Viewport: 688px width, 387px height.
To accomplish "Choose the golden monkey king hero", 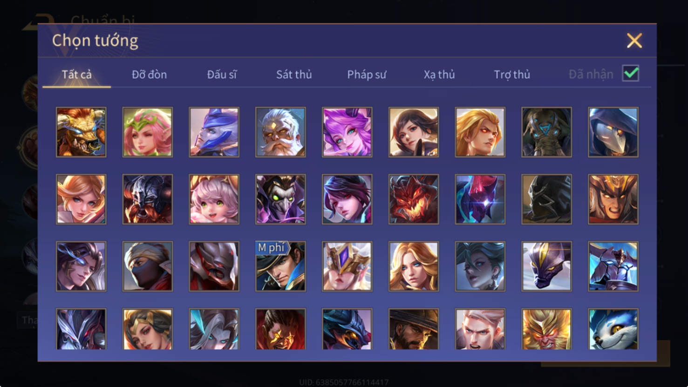I will click(546, 329).
